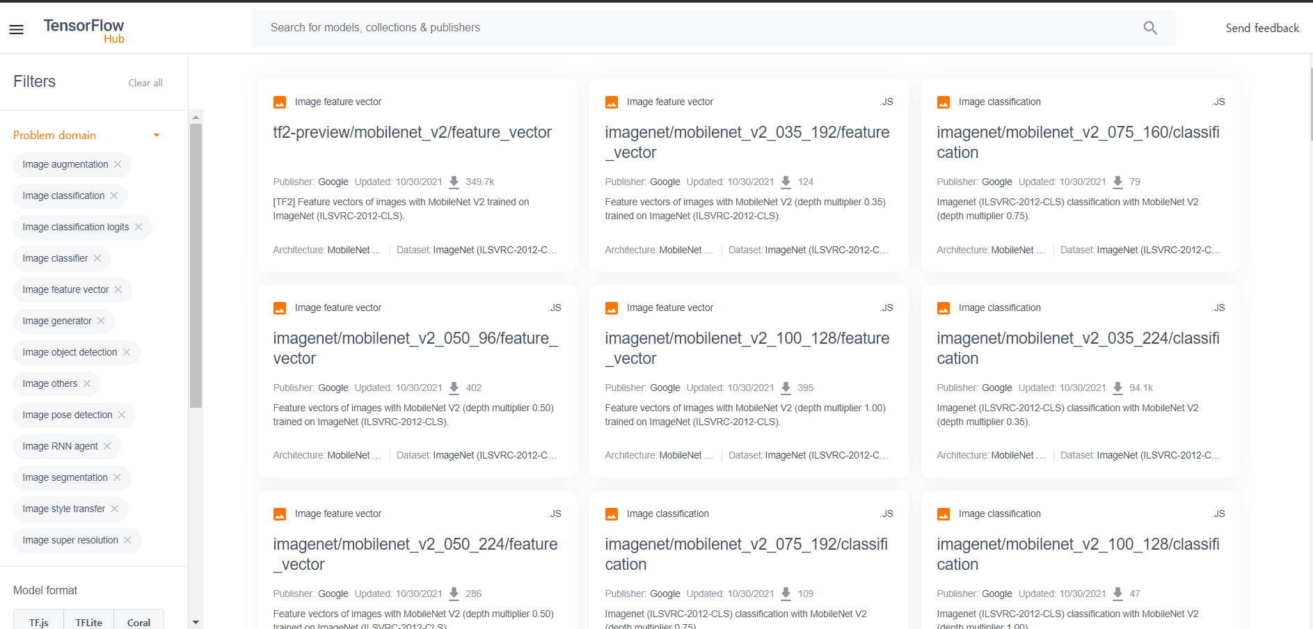Click image icon on mobilenet_v2_075_160 classification card

(944, 102)
